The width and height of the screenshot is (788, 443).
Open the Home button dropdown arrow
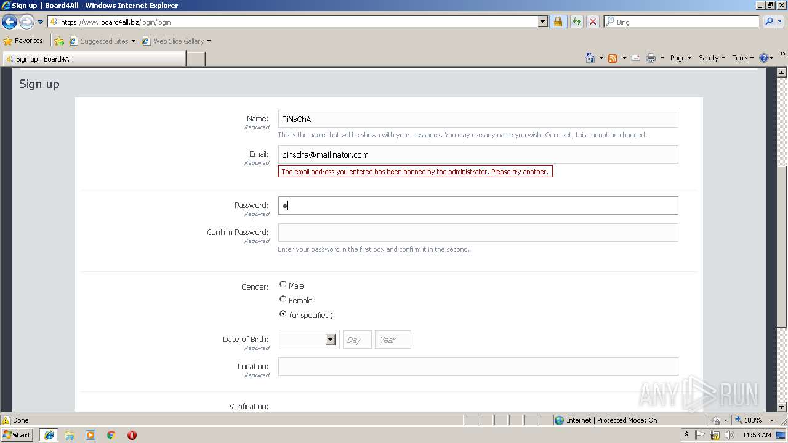pos(601,58)
